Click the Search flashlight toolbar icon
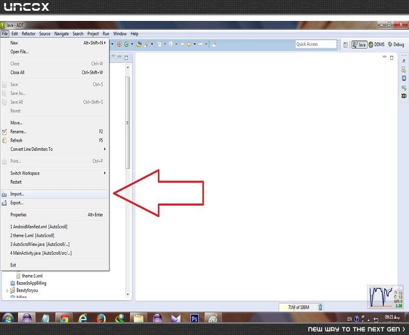 [x=147, y=44]
